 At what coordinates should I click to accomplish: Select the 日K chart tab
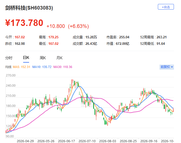coord(26,58)
